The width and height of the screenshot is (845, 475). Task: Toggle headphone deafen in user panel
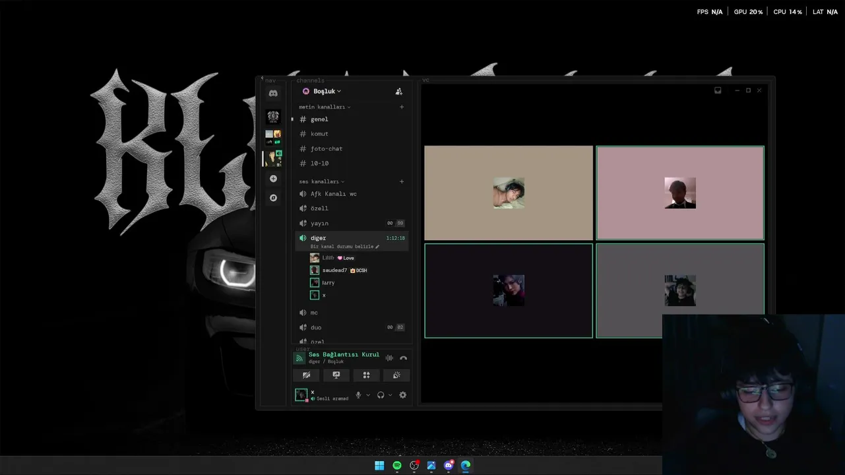click(x=381, y=395)
